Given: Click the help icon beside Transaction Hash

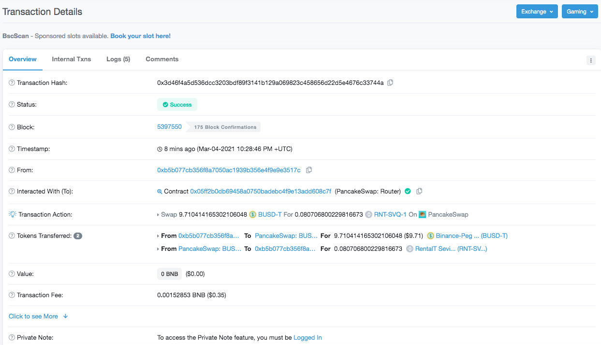Looking at the screenshot, I should 12,83.
